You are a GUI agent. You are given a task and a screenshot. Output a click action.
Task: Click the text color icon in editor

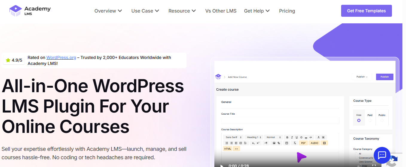[x=318, y=137]
